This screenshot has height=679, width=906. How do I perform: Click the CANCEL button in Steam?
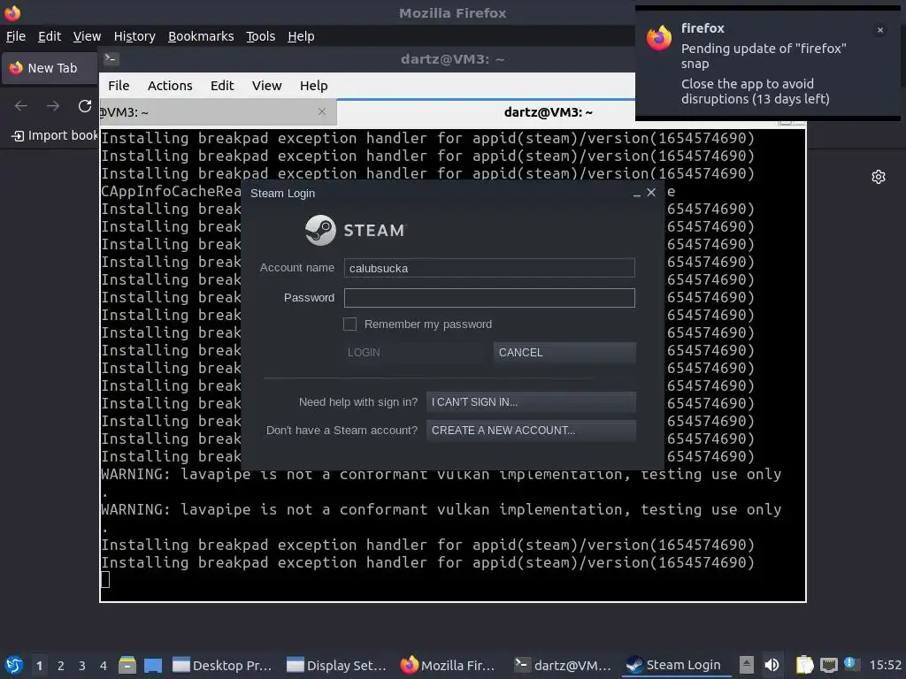click(x=564, y=352)
